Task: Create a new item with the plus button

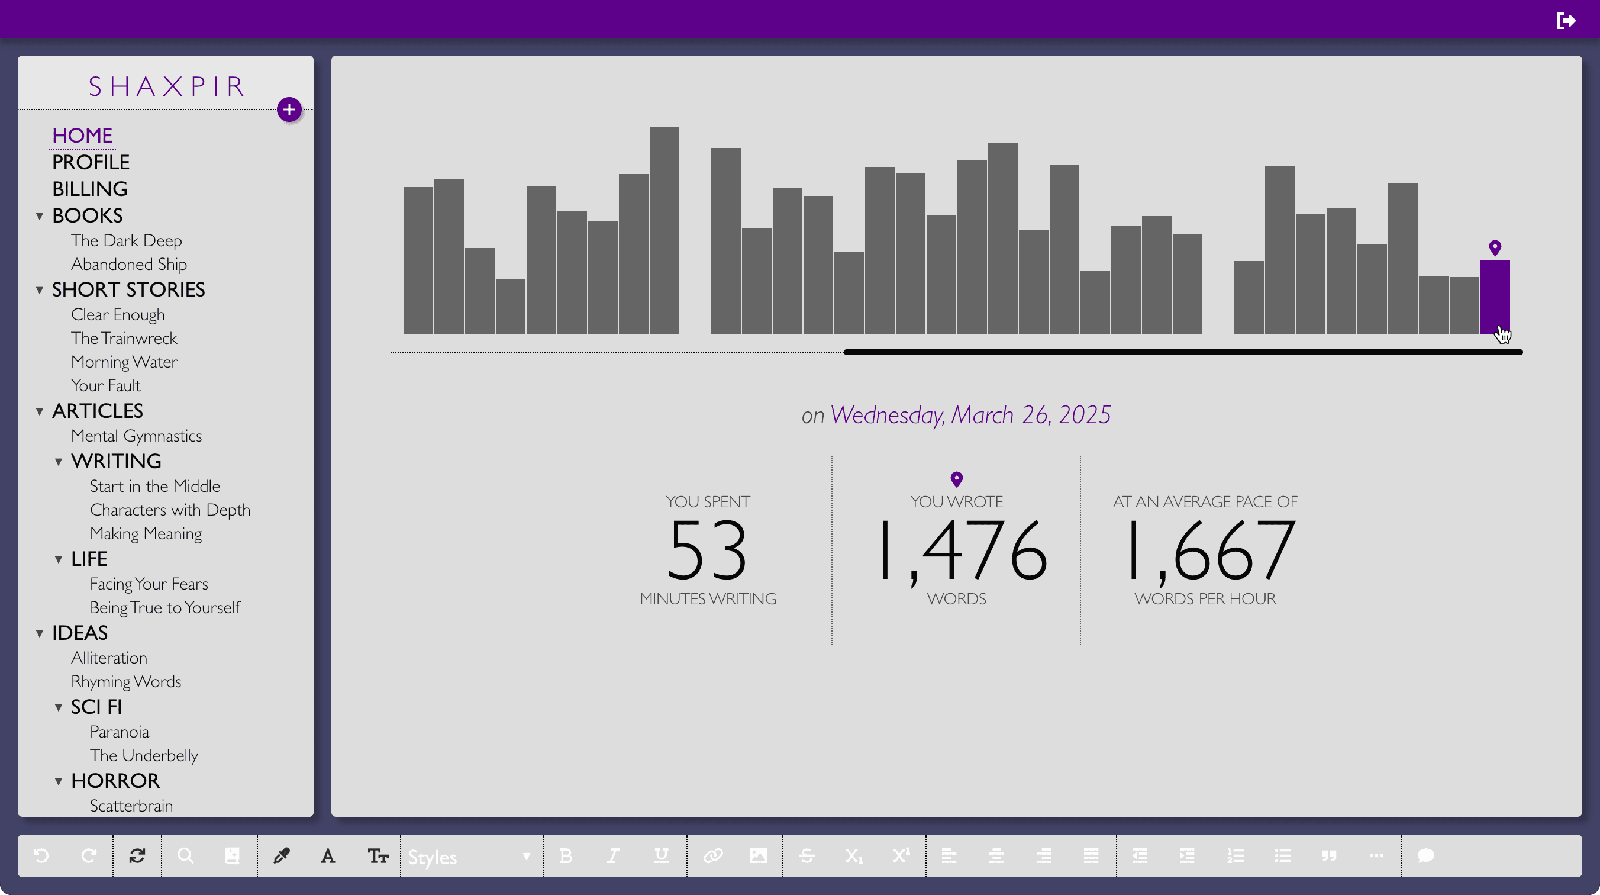Action: pos(289,110)
